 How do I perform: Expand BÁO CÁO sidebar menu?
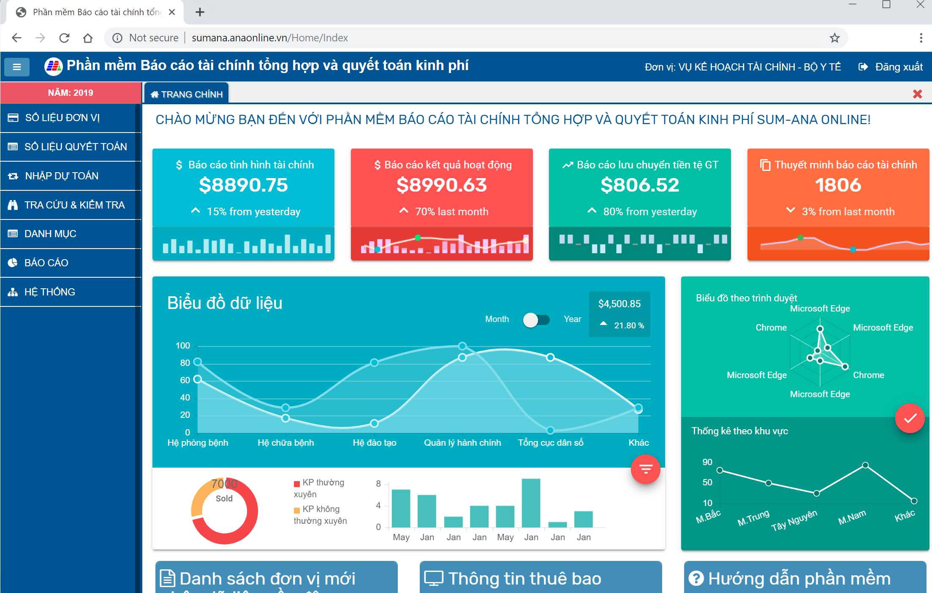coord(46,263)
